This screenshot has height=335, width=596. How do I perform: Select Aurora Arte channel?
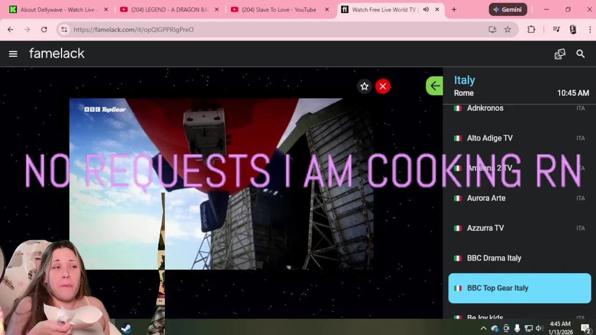[520, 198]
